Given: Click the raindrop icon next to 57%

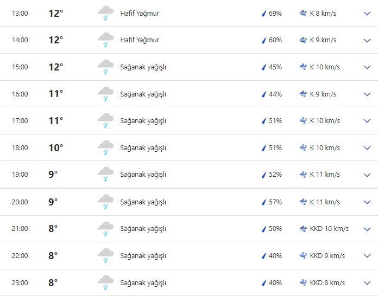Looking at the screenshot, I should click(x=264, y=202).
